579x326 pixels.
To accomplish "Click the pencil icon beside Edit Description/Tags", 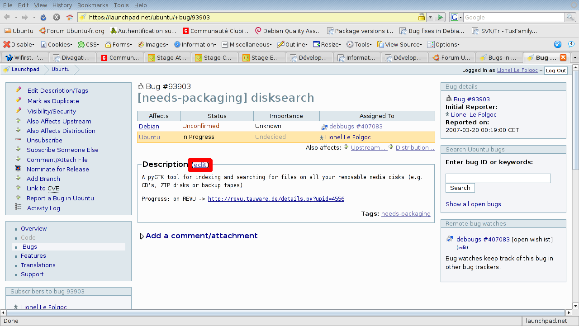I will (x=19, y=90).
